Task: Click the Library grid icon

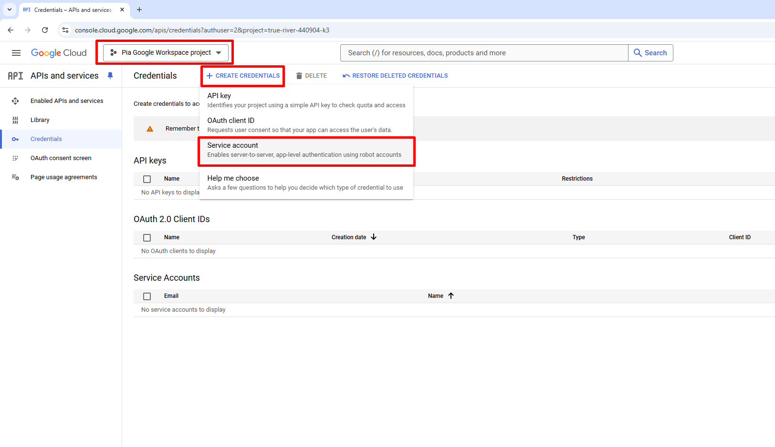Action: 15,120
